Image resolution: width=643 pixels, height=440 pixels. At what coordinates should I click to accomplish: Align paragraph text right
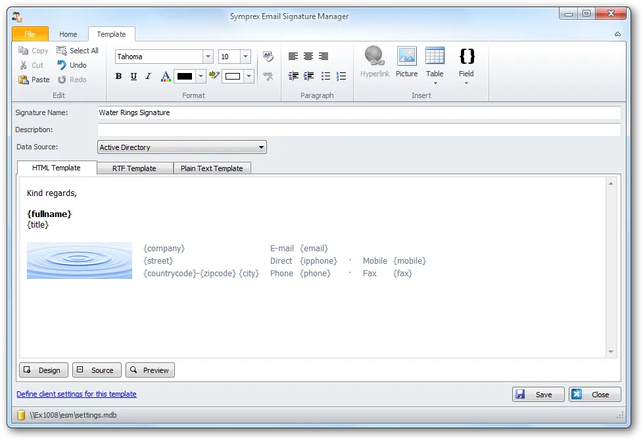point(323,56)
